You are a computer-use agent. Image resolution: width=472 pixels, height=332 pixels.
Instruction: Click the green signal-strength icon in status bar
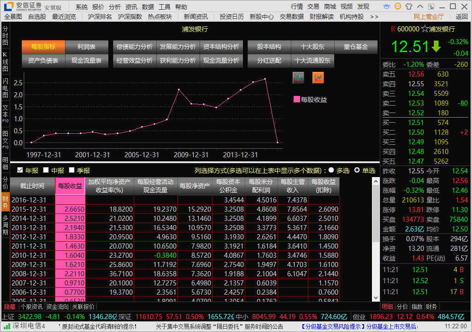pos(6,326)
